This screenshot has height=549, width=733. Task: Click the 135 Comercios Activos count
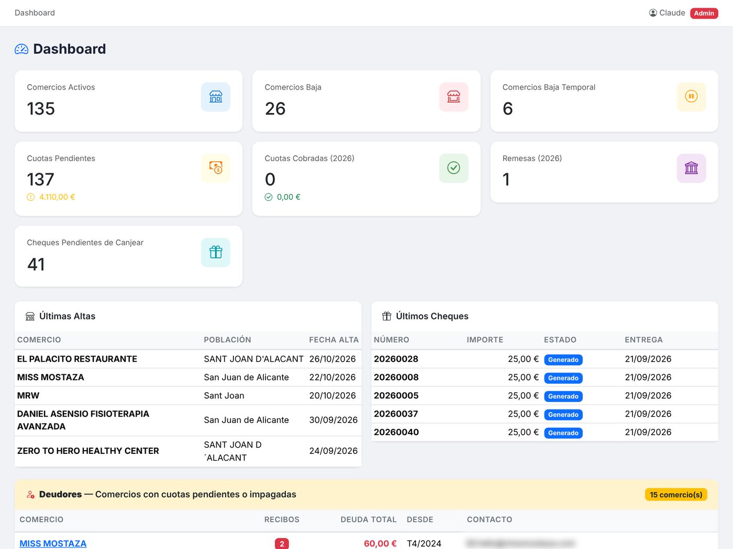pos(41,108)
